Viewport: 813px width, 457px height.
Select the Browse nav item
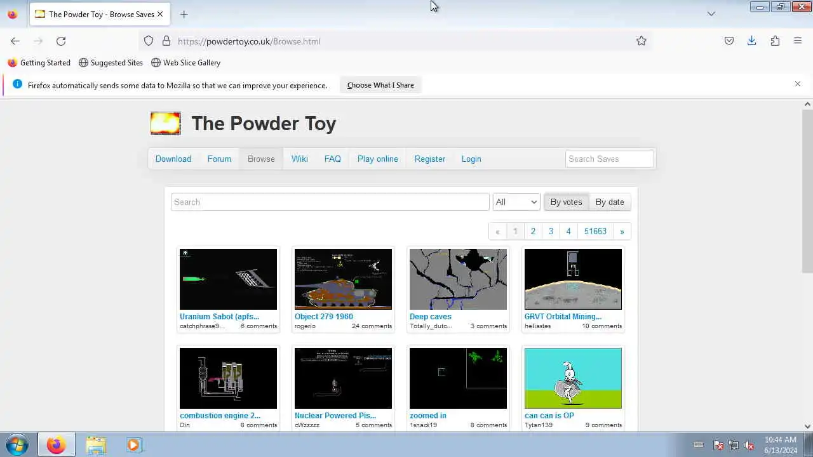pos(261,159)
